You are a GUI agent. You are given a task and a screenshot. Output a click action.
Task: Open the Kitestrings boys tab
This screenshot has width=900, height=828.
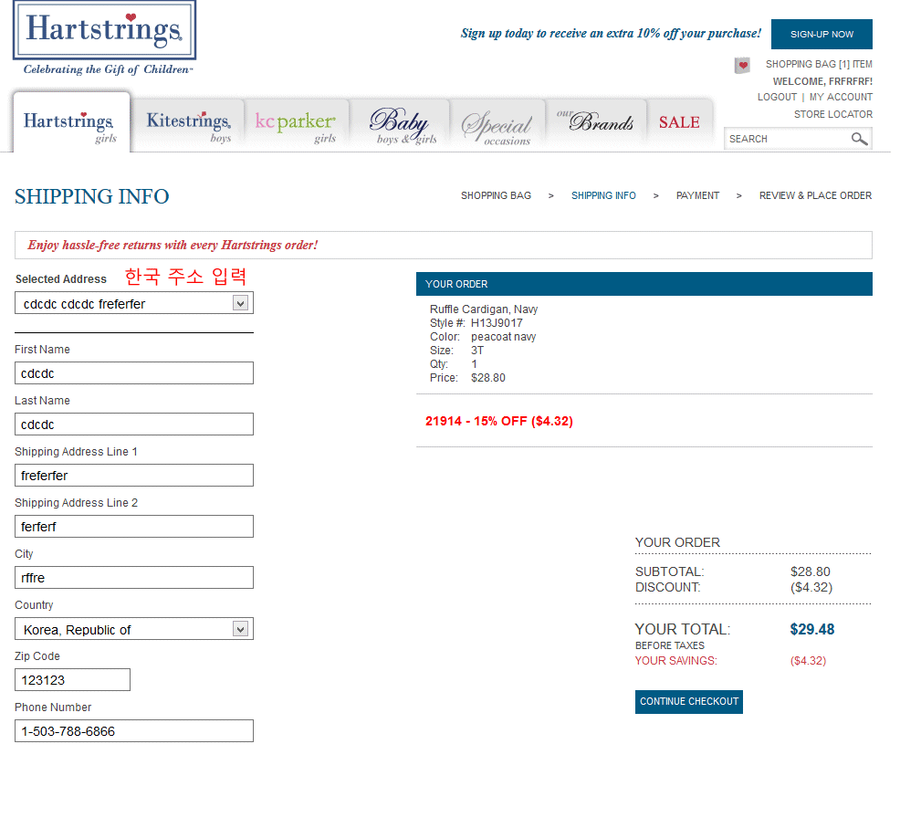[189, 125]
